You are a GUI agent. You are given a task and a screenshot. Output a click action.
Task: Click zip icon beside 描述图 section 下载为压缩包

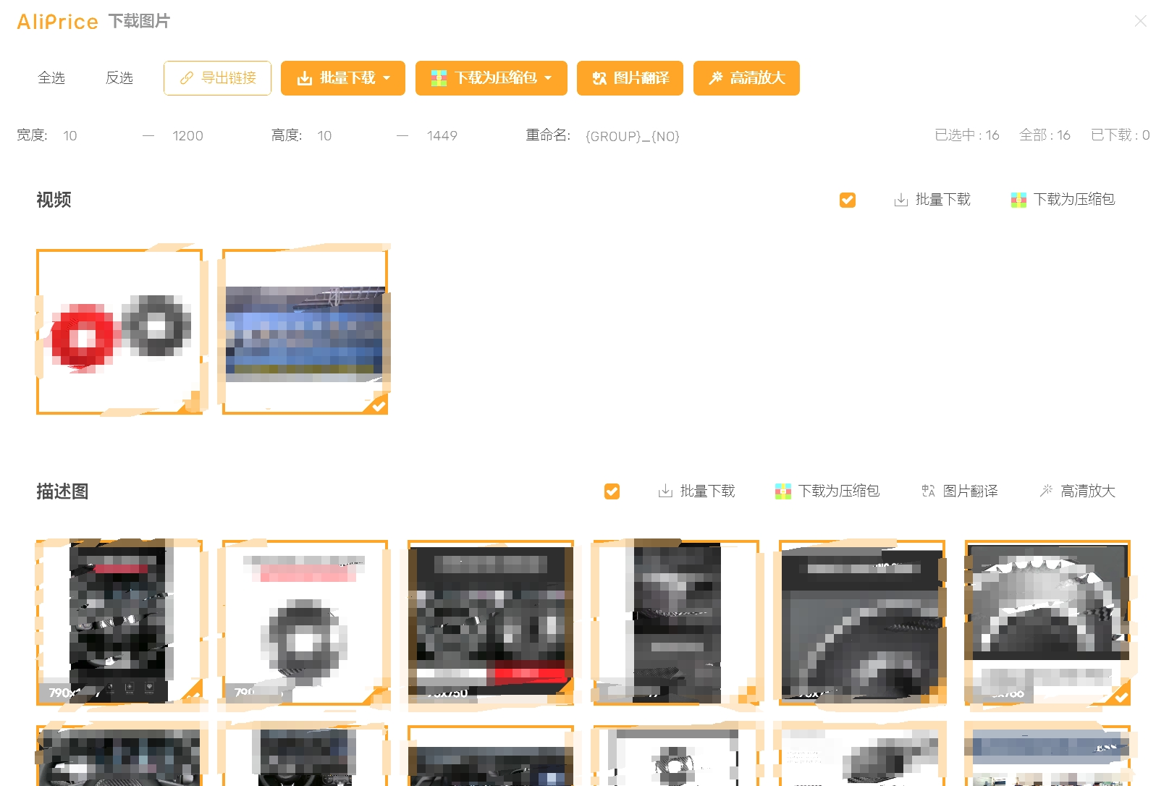(783, 491)
